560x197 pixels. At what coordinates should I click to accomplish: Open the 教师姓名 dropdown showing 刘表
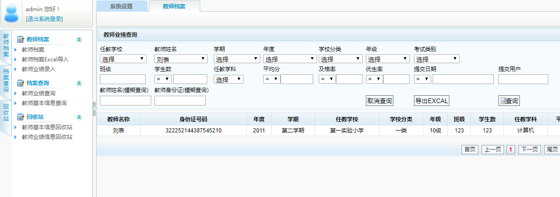pos(181,59)
